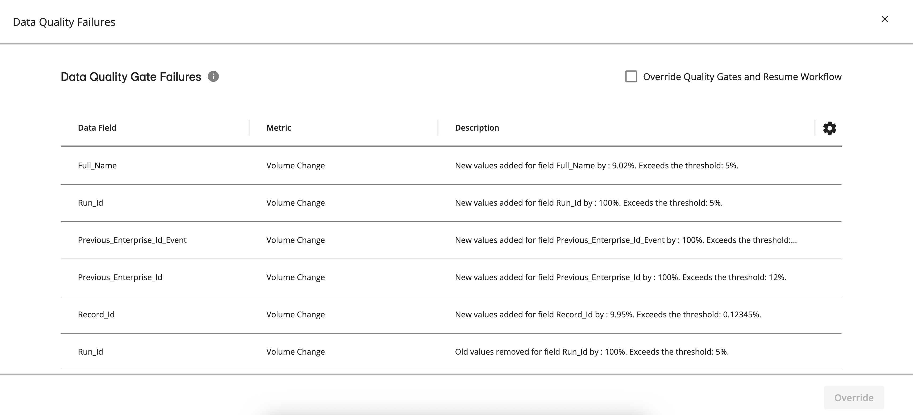Click the Data Quality Failures dialog title
The image size is (913, 415).
(64, 22)
